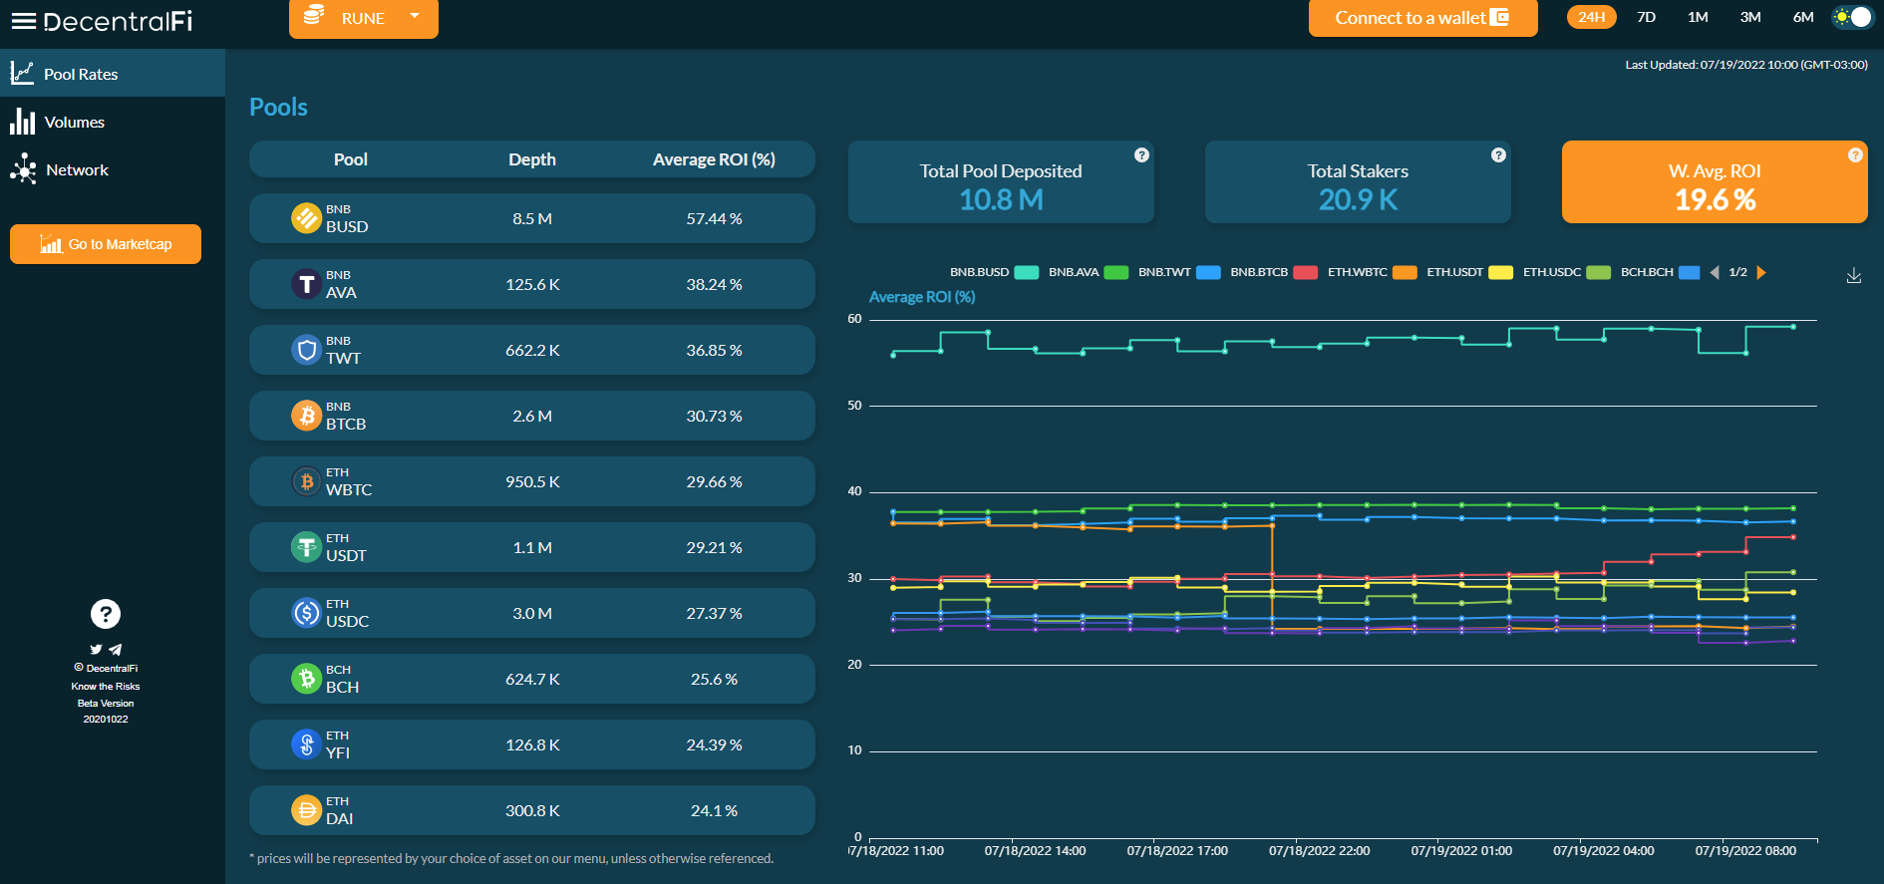Open the RUNE asset dropdown arrow

(415, 16)
